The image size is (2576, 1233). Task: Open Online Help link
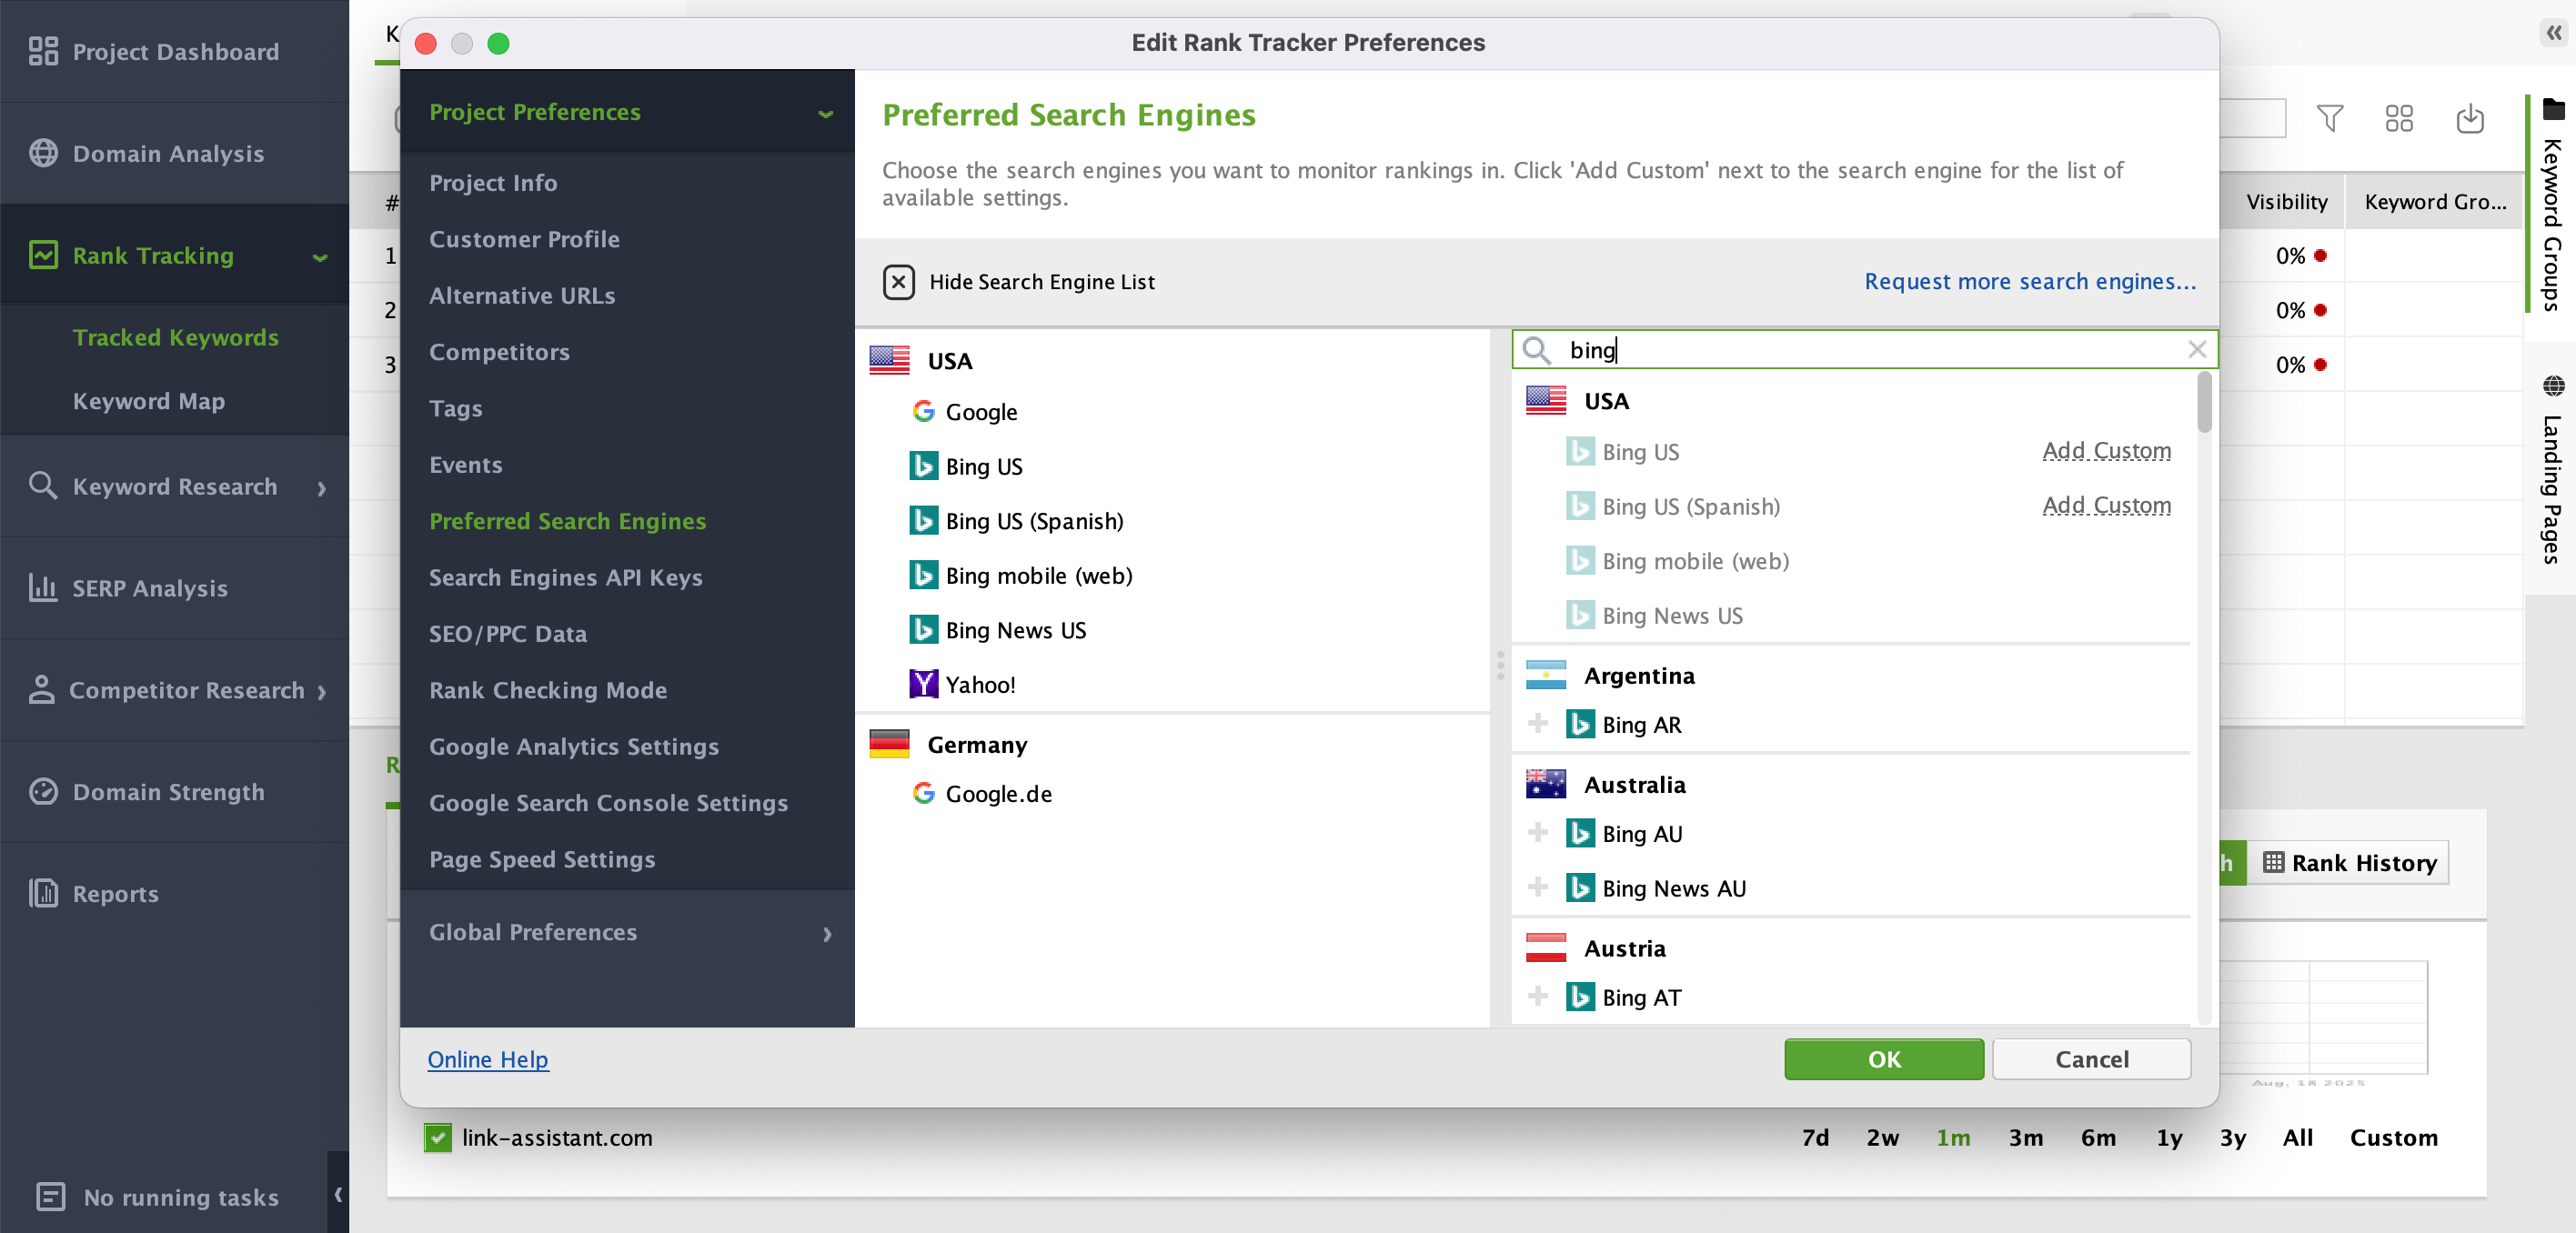coord(488,1059)
